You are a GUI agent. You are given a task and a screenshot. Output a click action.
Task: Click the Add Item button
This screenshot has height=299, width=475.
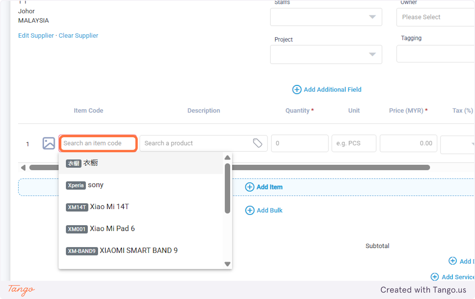246,187
